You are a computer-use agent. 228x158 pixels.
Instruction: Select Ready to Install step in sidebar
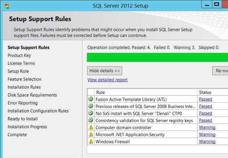23,119
